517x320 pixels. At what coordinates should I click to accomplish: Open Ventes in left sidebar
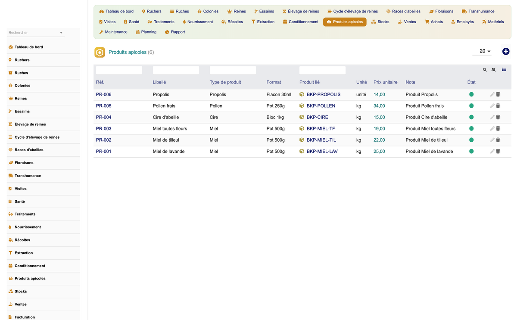pyautogui.click(x=44, y=304)
